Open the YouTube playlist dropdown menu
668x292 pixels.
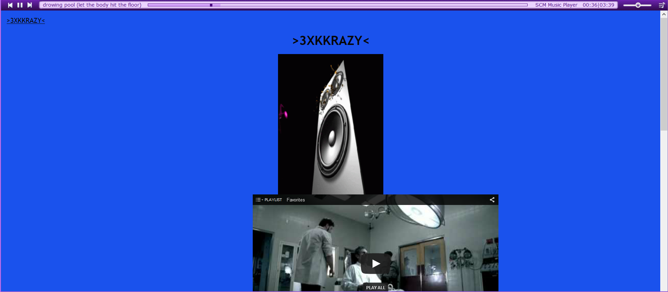[259, 200]
